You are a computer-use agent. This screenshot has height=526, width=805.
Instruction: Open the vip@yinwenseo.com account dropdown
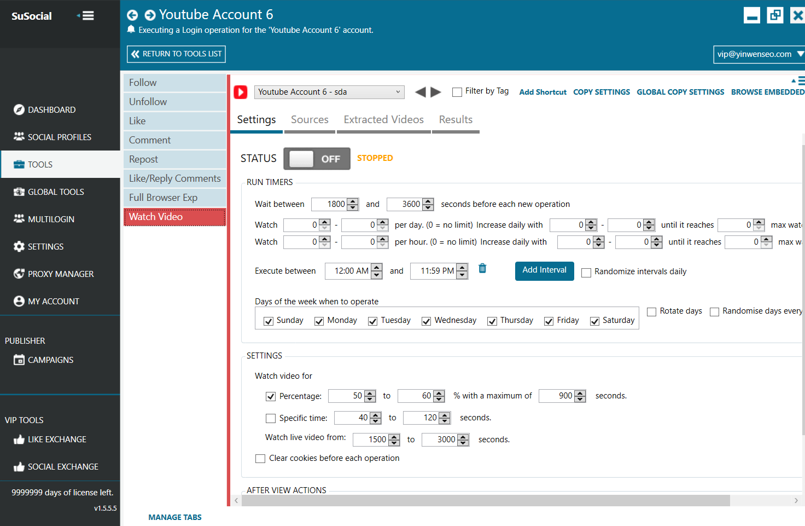759,54
